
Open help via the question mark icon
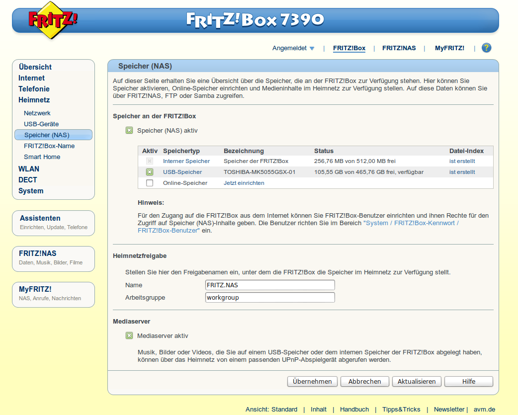click(486, 48)
